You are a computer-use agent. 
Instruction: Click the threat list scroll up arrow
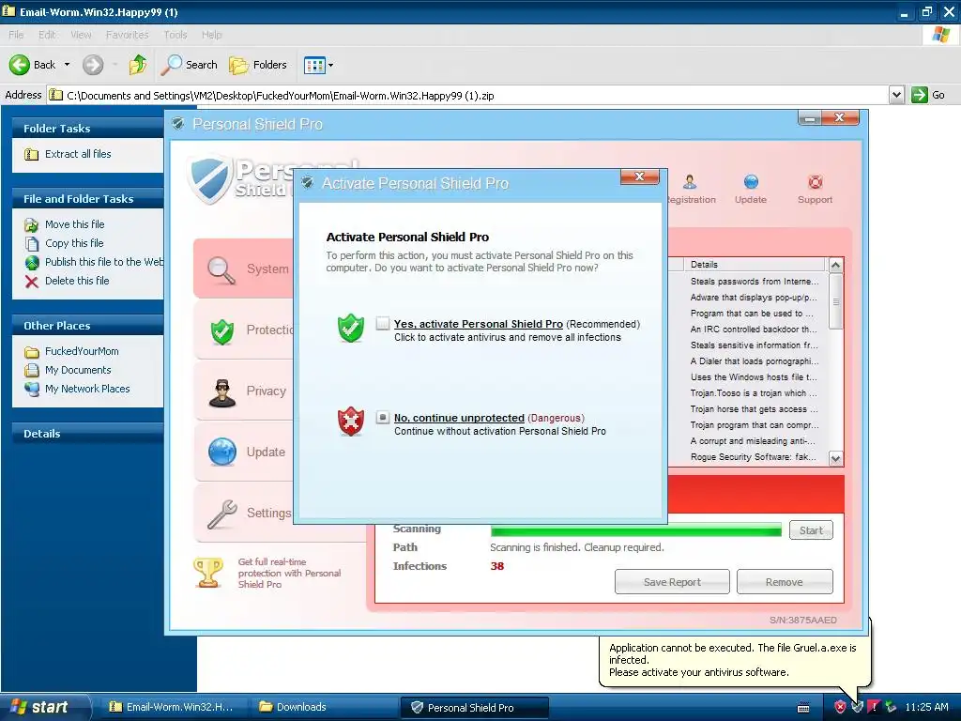coord(835,265)
